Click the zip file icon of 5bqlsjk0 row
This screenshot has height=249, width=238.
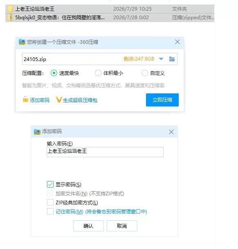(x=11, y=17)
